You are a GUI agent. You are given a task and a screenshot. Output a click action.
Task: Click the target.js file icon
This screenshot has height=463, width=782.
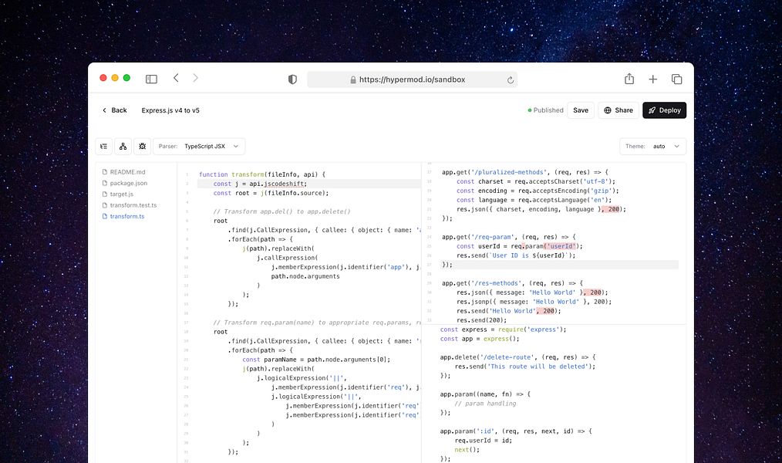pos(105,194)
